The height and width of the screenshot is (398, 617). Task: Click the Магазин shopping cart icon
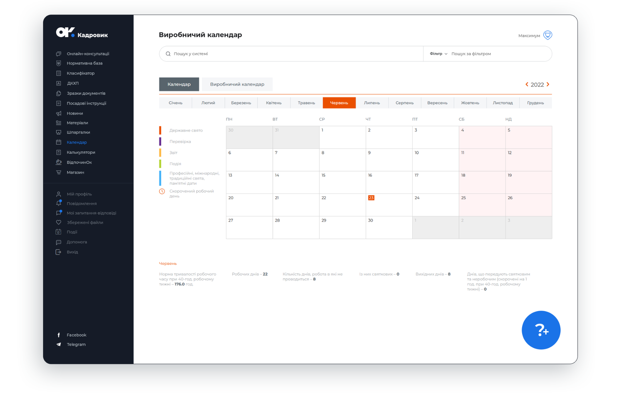click(x=59, y=173)
